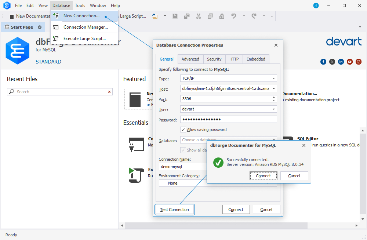Close the Start Page tab with its x icon
The width and height of the screenshot is (367, 240).
(x=40, y=27)
